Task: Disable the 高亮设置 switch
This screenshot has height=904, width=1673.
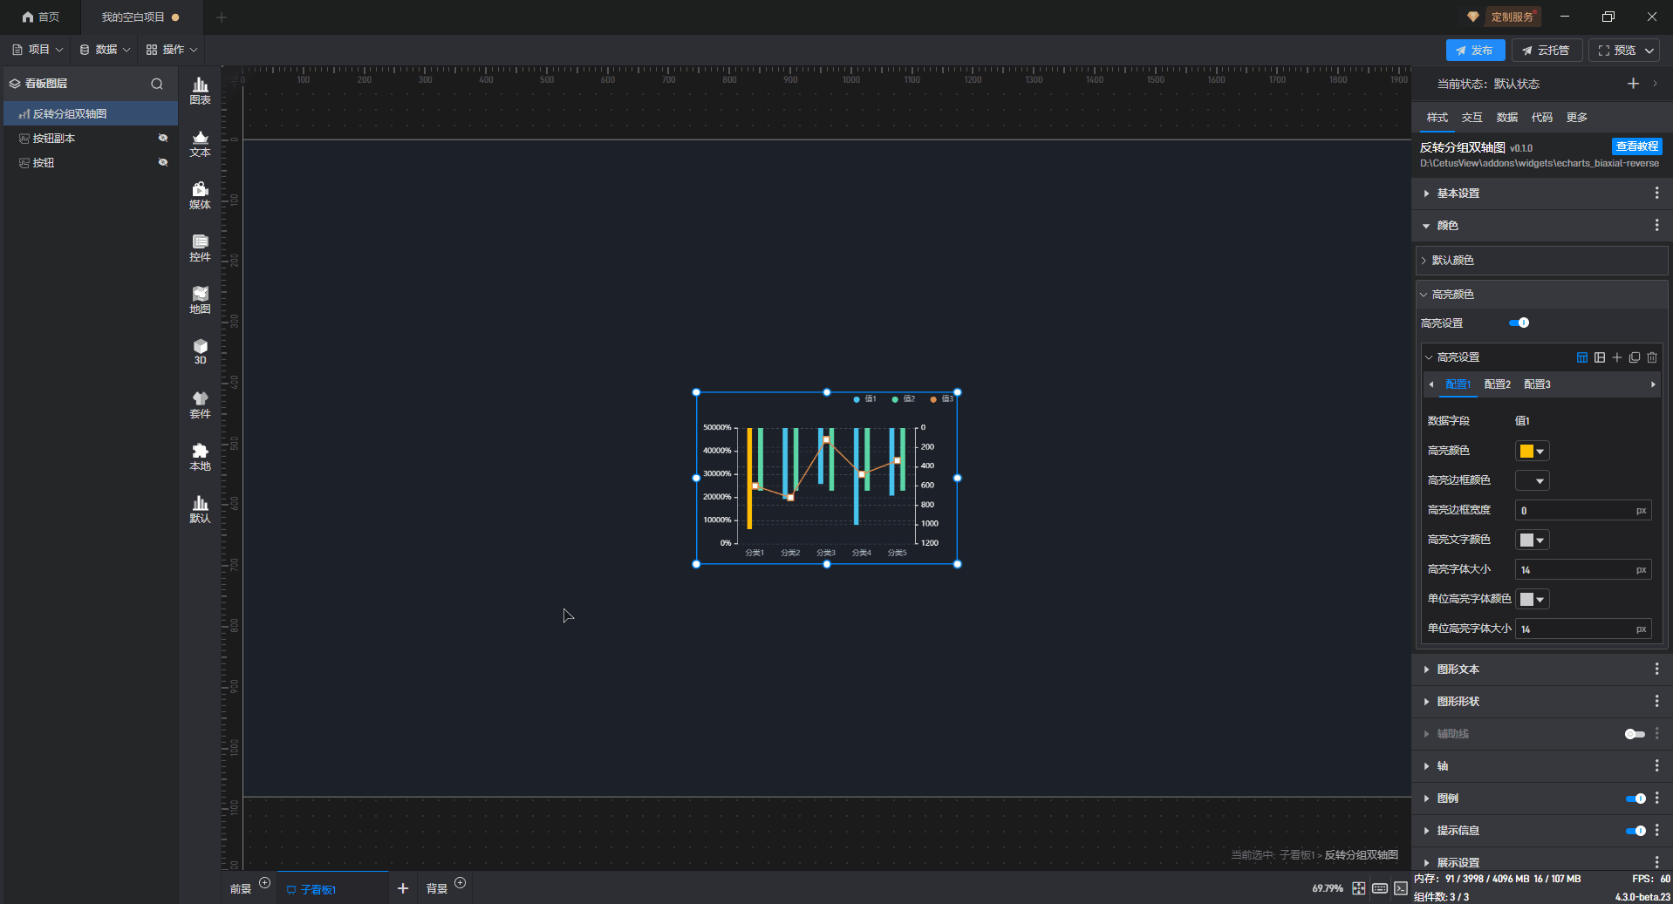Action: click(1519, 323)
